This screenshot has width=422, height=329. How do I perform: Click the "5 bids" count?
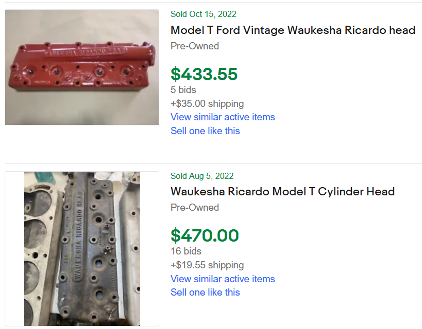(x=183, y=90)
